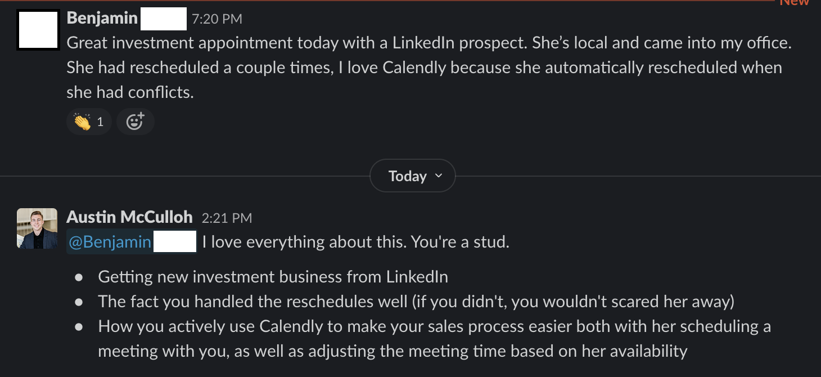Toggle the clapping hands reaction
This screenshot has height=377, width=821.
89,122
